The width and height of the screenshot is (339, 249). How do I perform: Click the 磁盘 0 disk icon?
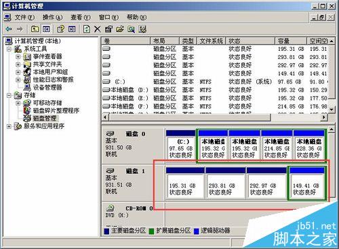[x=111, y=134]
